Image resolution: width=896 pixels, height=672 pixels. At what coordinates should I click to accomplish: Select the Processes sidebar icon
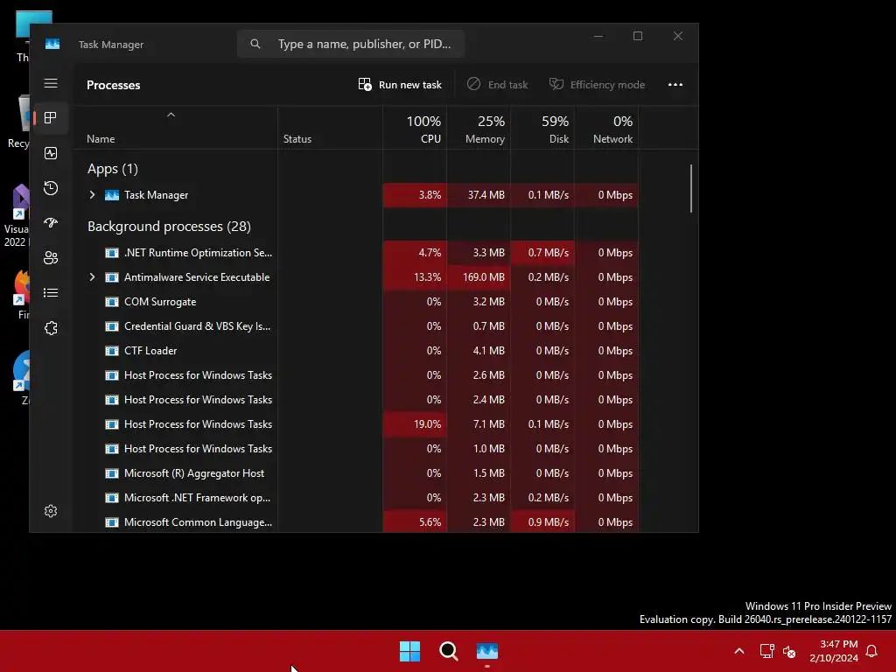[x=51, y=118]
